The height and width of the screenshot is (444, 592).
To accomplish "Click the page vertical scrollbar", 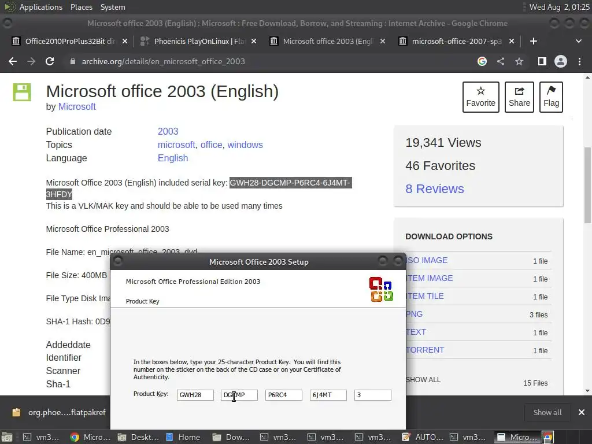I will pyautogui.click(x=587, y=185).
